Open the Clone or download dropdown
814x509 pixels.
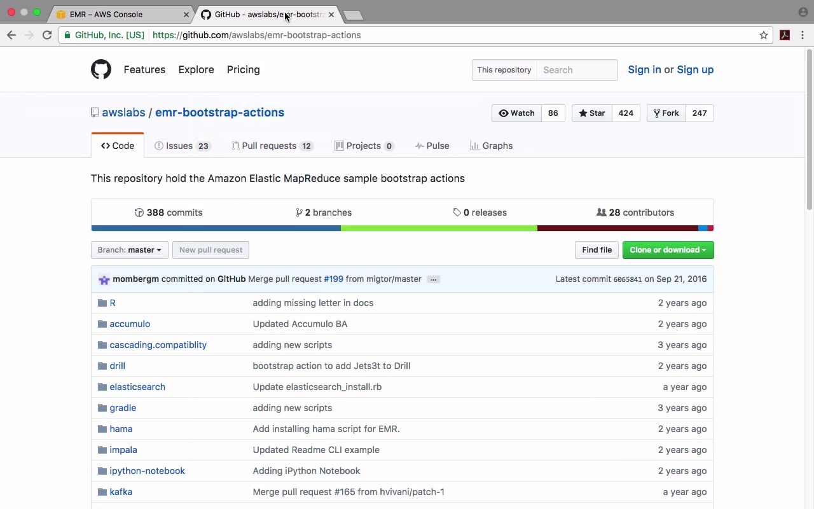click(668, 250)
